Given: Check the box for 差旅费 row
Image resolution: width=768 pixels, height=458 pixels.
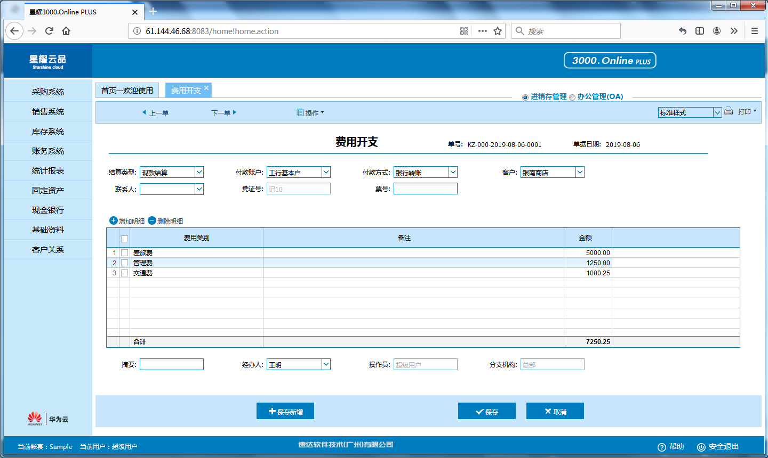Looking at the screenshot, I should coord(124,252).
